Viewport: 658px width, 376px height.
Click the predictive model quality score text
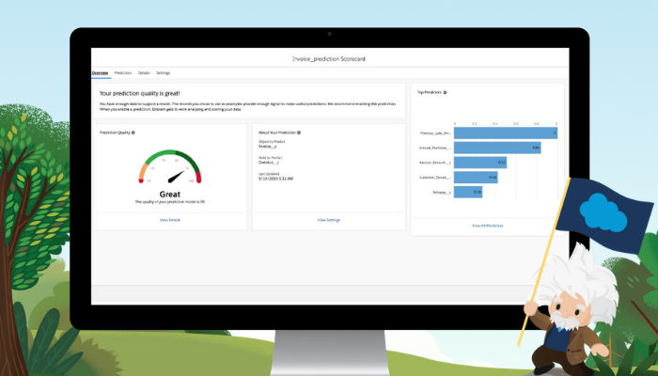pyautogui.click(x=170, y=202)
